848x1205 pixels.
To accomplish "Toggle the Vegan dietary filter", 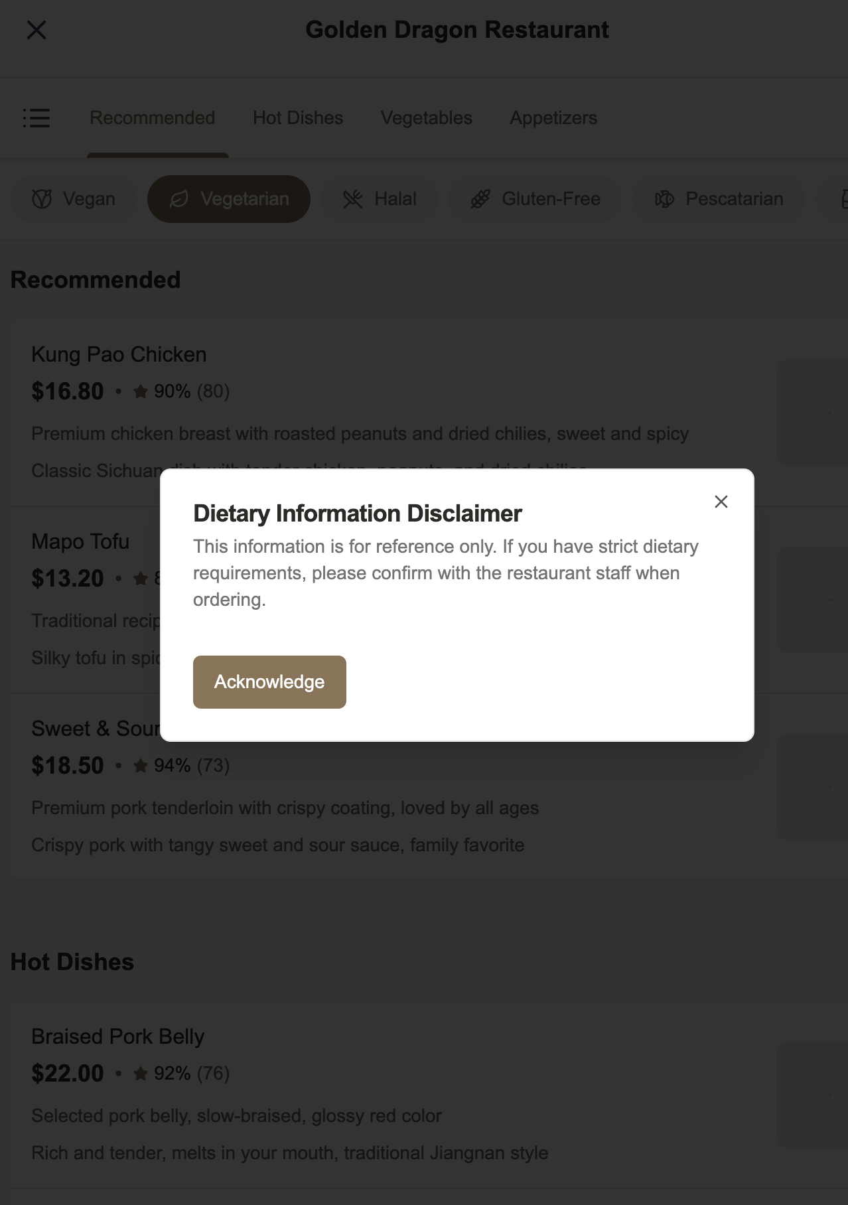I will tap(74, 199).
